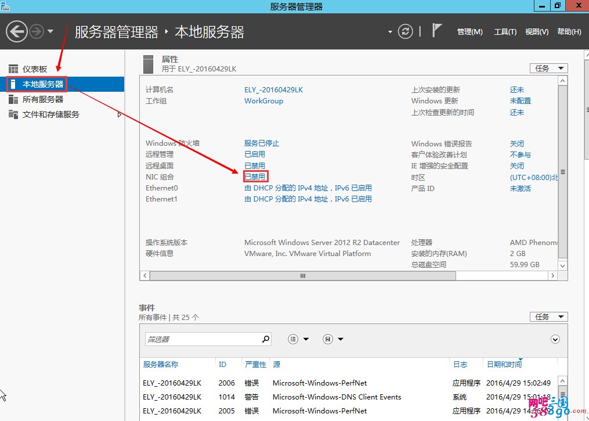Expand the 文件和存储服务 arrow
Screen dimensions: 589x421
120,114
